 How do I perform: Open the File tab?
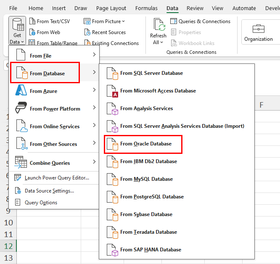pos(13,8)
